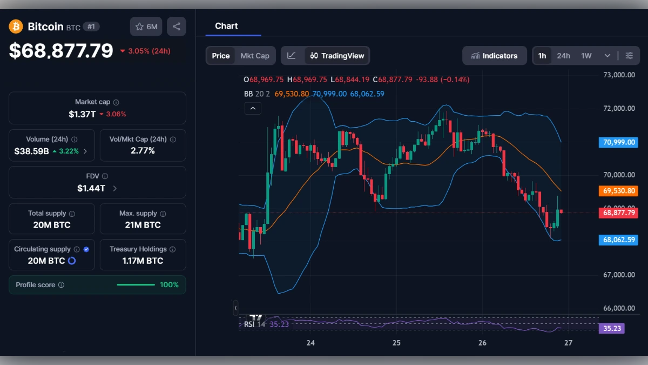Add Bitcoin to watchlist via star icon
Viewport: 648px width, 365px height.
click(x=140, y=26)
